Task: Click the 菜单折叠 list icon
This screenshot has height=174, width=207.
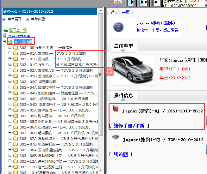Action: (x=27, y=19)
